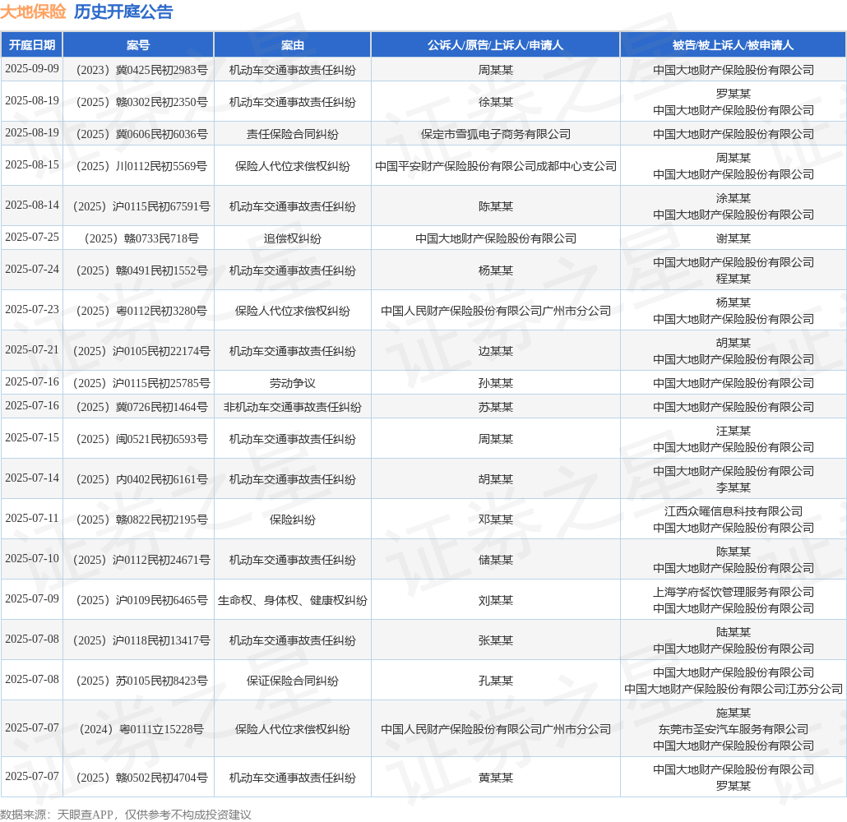
Task: Select the 保险纠纷 cause cell
Action: point(292,519)
